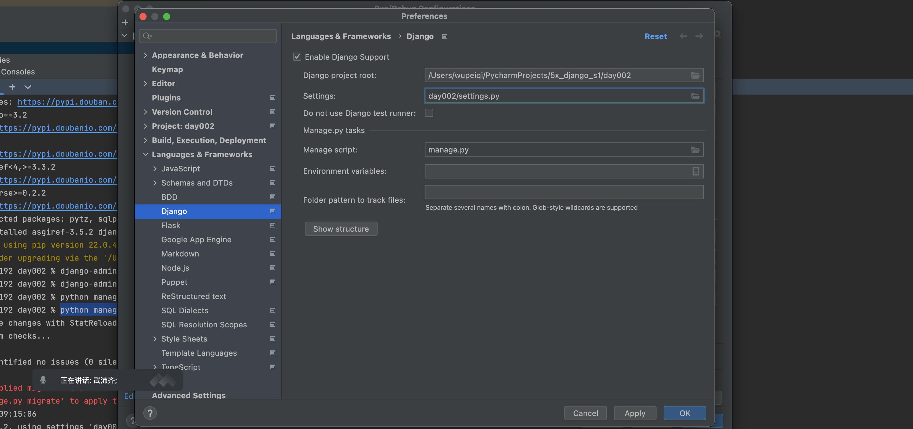This screenshot has height=429, width=913.
Task: Click project-level icon next to Django breadcrumb
Action: tap(444, 37)
